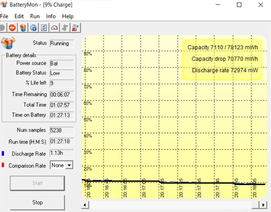This screenshot has height=212, width=271.
Task: Click the clock with red X toolbar icon
Action: pos(75,27)
